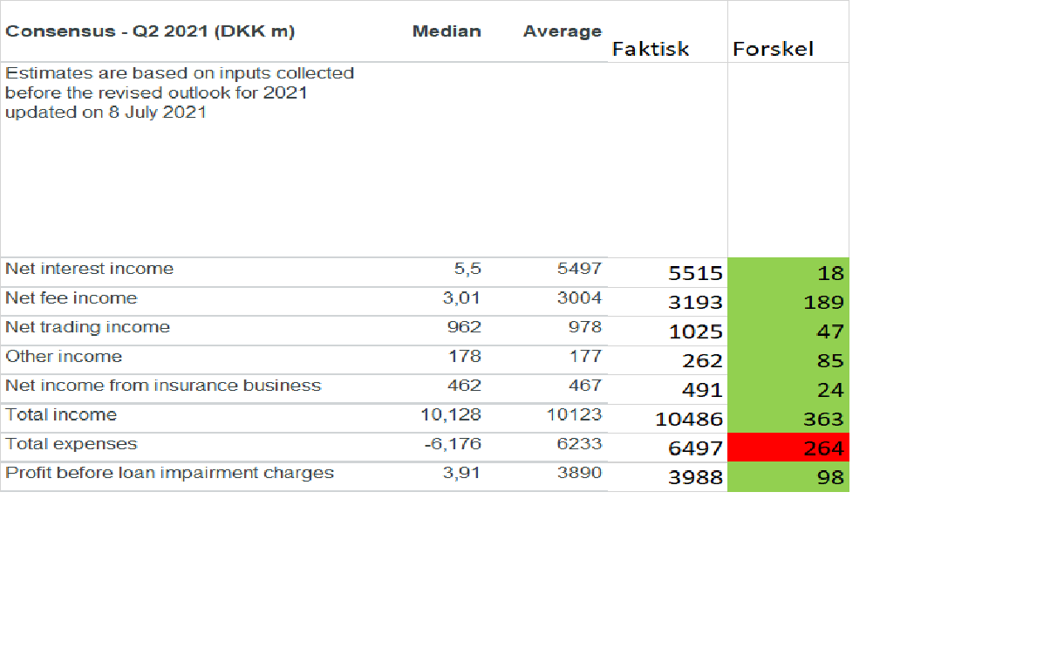This screenshot has width=1064, height=663.
Task: Select the Median value -6,176 cell
Action: point(453,444)
